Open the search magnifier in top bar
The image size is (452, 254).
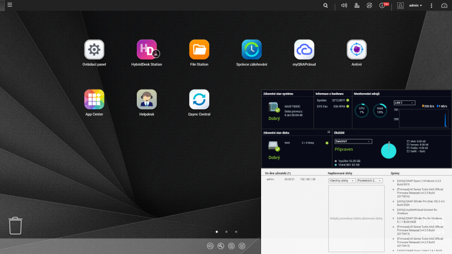[x=325, y=5]
